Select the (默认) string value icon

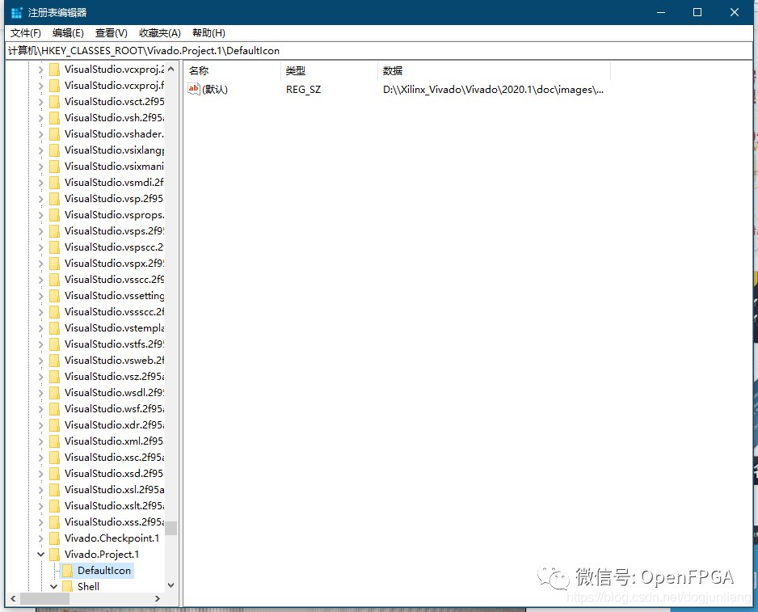tap(194, 89)
